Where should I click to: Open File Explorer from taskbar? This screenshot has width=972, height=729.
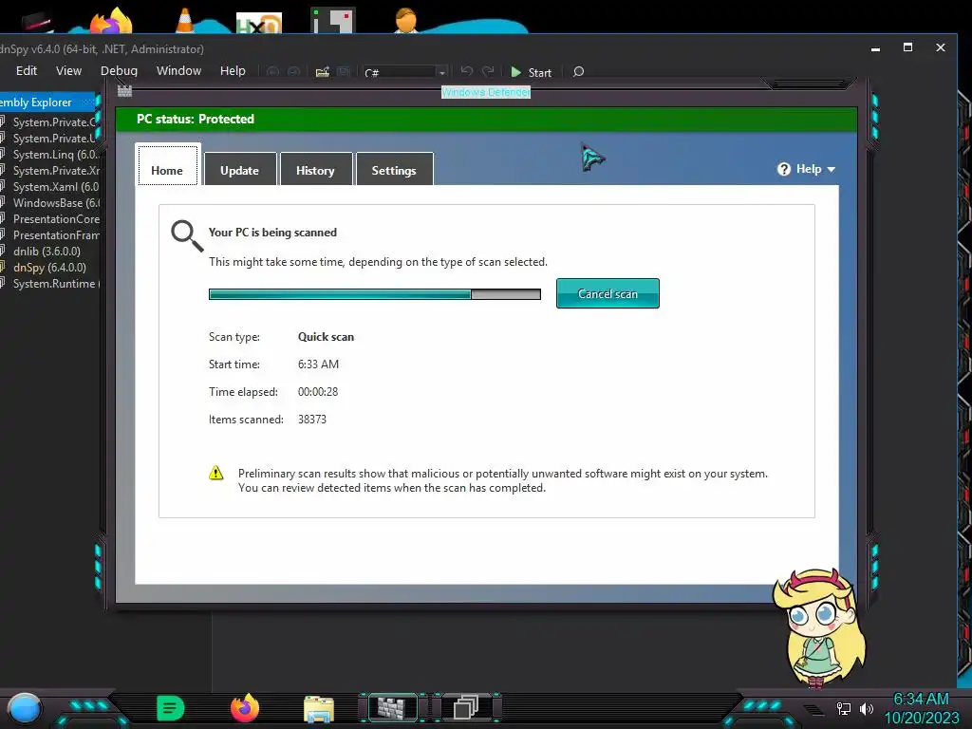click(319, 708)
